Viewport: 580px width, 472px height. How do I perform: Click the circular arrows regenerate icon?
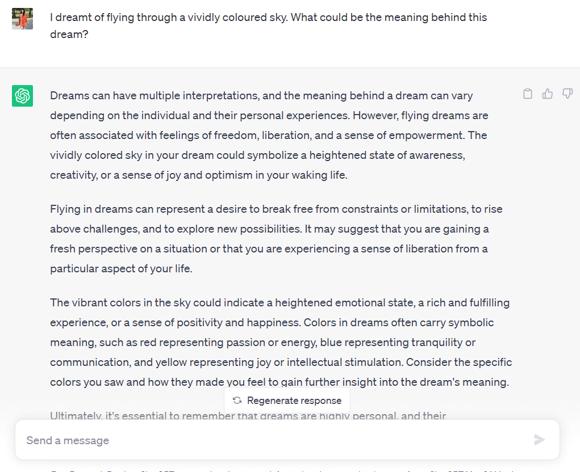pos(237,401)
